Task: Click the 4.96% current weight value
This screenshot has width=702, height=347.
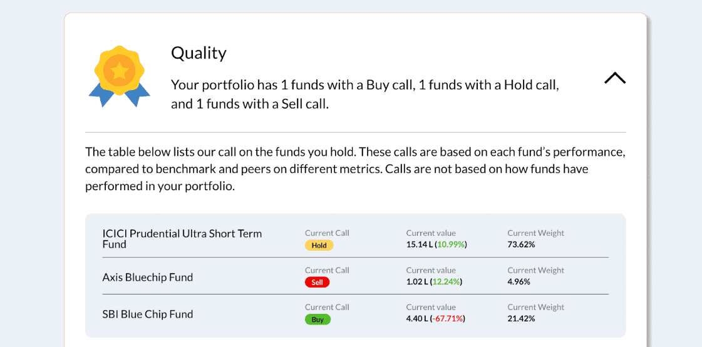Action: 519,282
